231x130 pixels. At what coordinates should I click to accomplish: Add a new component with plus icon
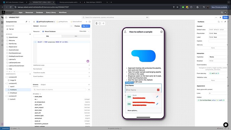pyautogui.click(x=30, y=74)
